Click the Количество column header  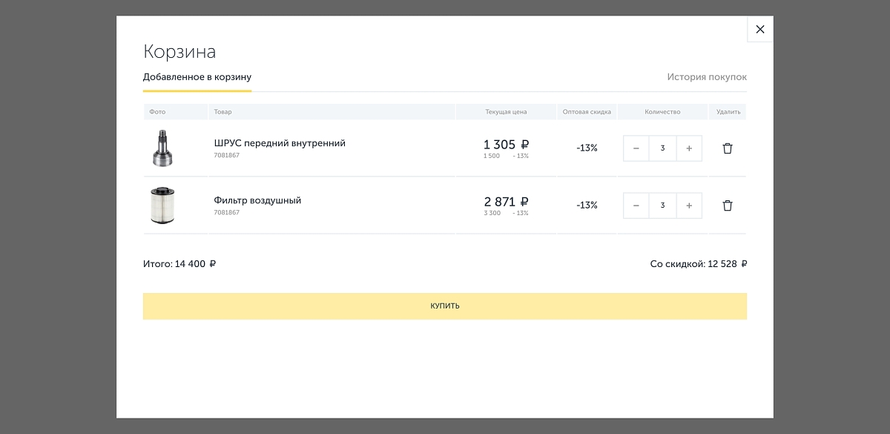(662, 112)
